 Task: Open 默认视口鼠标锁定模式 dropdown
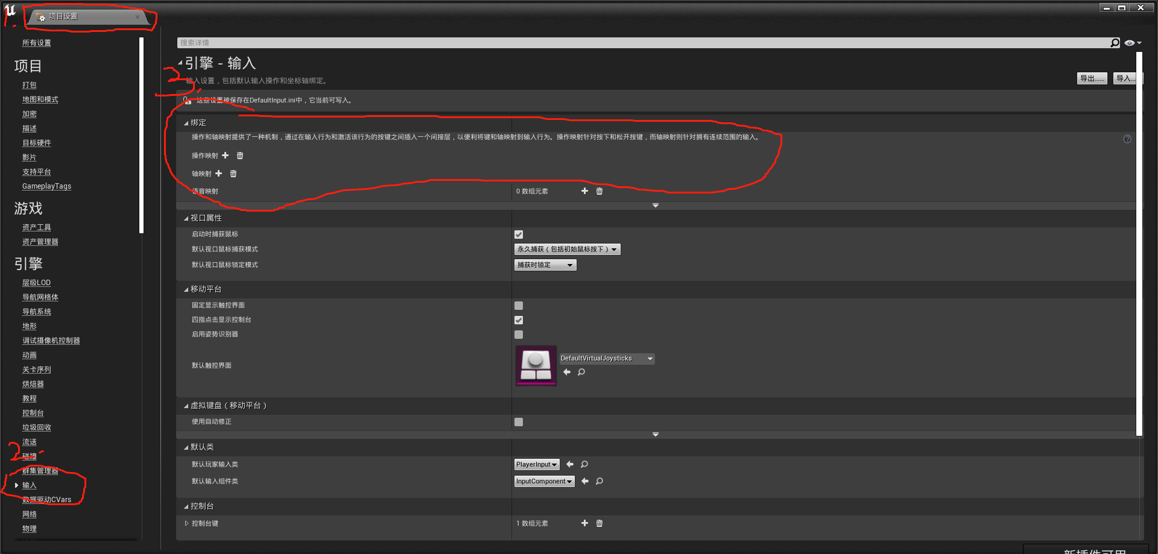tap(545, 265)
